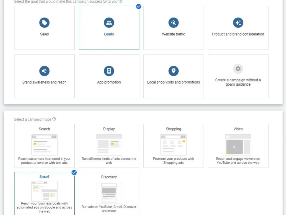Click 'Promote your products with Shopping ads' text
This screenshot has width=286, height=215.
(174, 161)
